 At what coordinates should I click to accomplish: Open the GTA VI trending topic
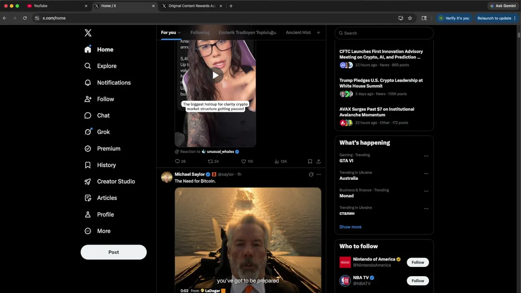(346, 161)
